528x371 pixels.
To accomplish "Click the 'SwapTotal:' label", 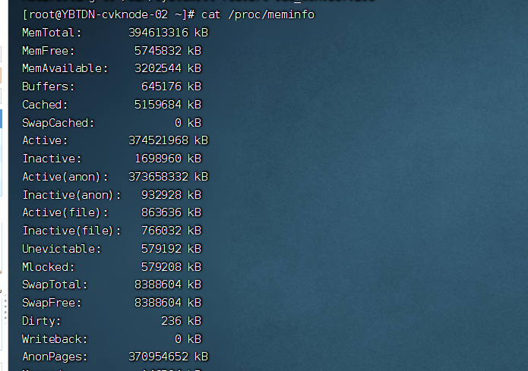I will point(55,285).
